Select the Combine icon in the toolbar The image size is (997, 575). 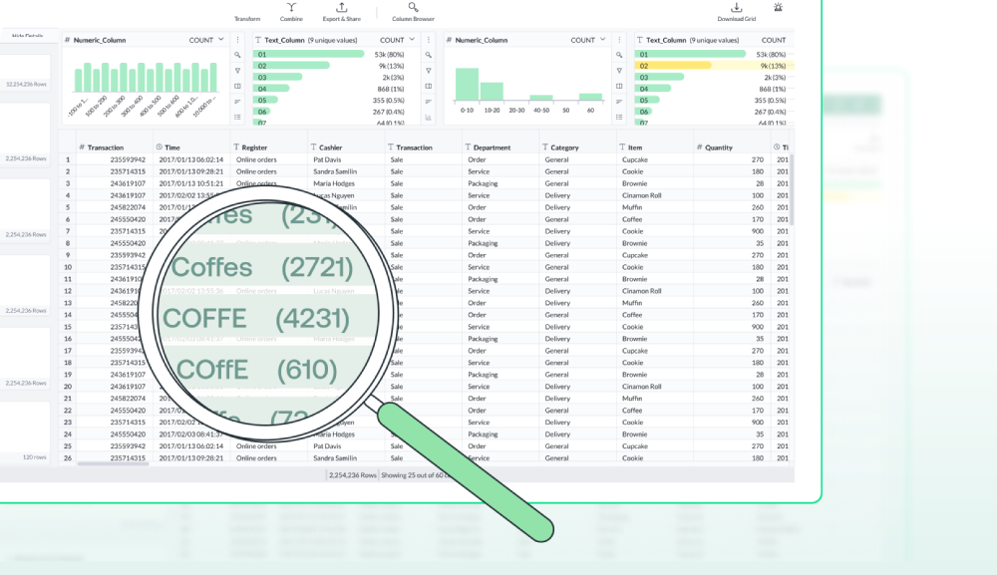tap(291, 12)
